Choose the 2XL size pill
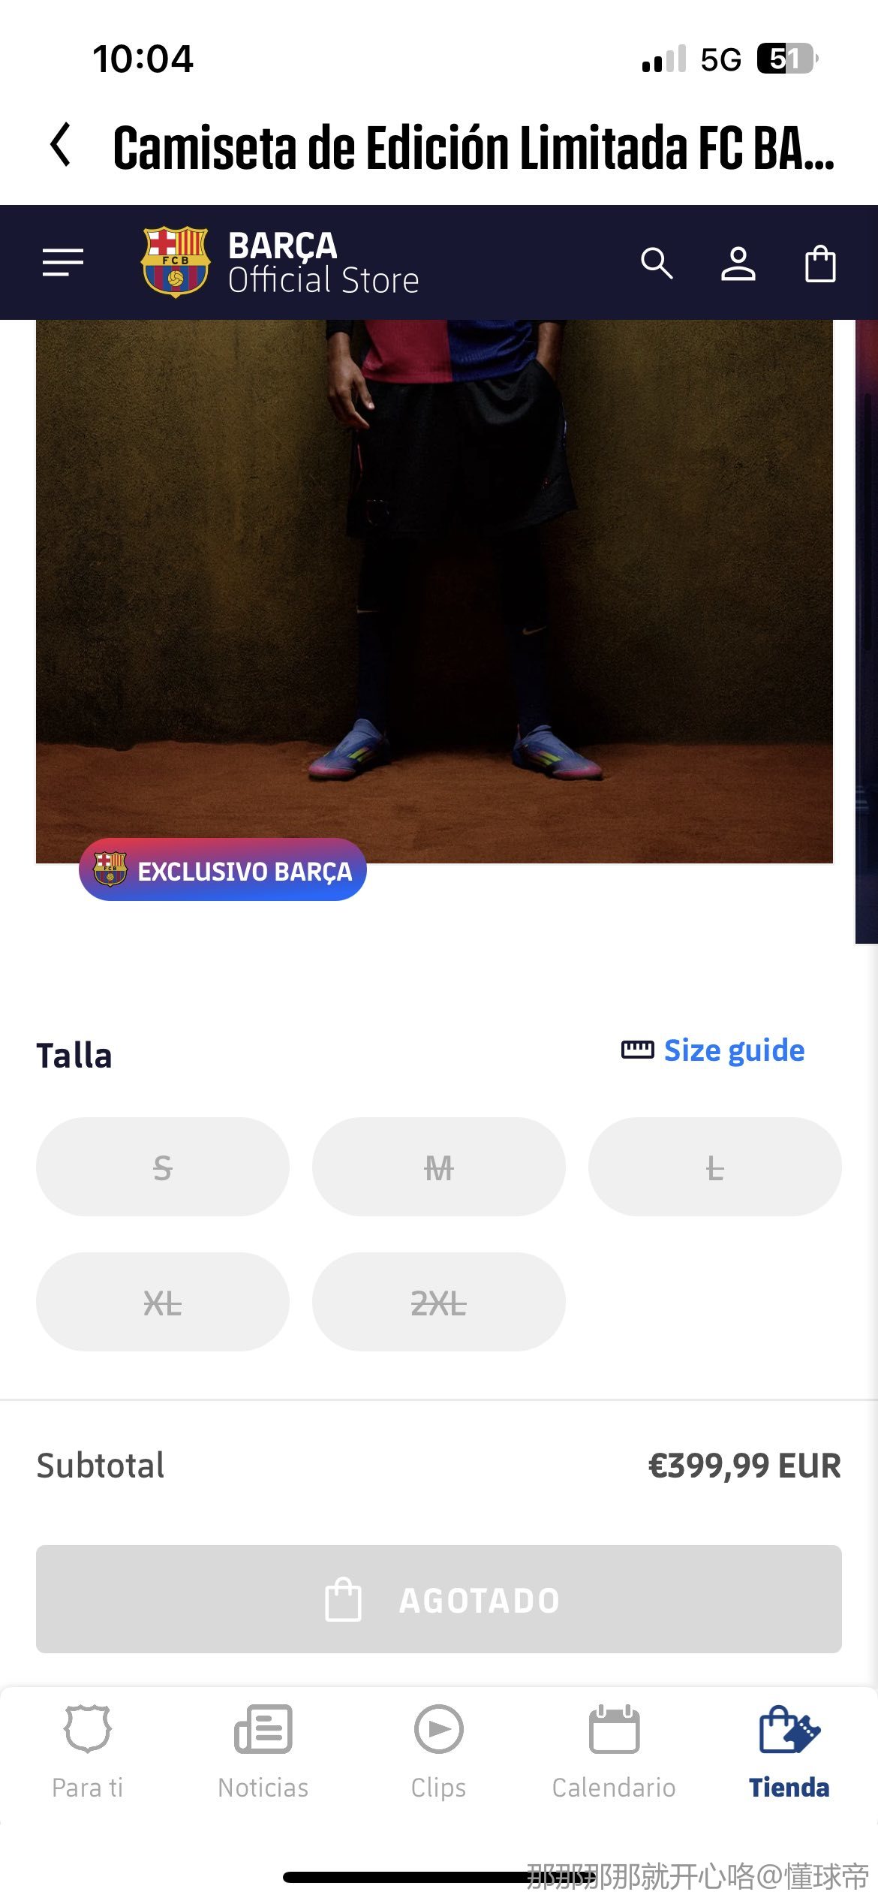This screenshot has width=878, height=1901. (x=439, y=1302)
